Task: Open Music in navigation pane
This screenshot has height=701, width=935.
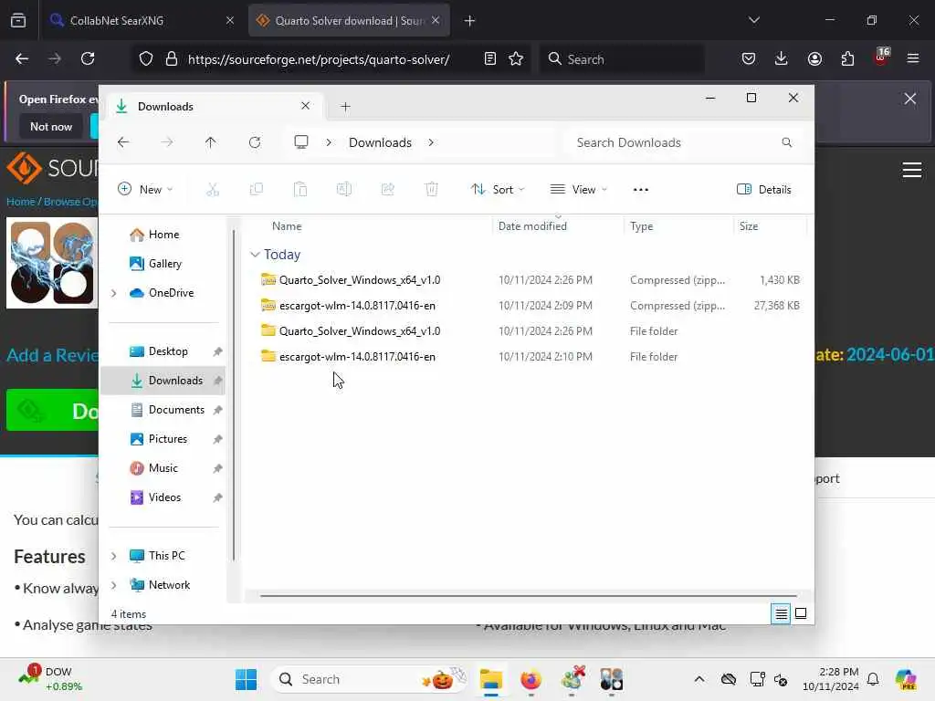Action: coord(163,468)
